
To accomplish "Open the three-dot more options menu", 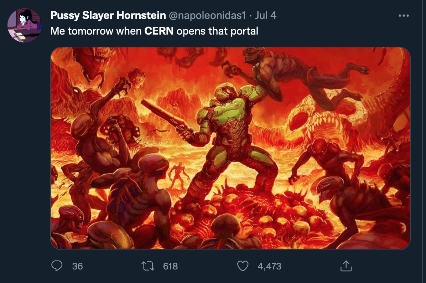I will coord(404,16).
